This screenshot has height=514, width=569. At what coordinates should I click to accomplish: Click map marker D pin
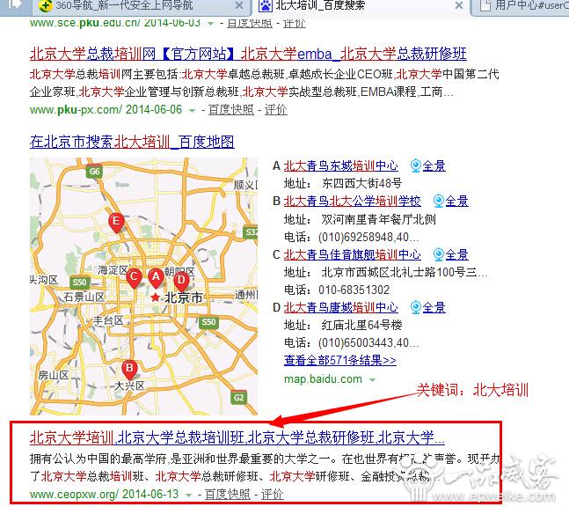pyautogui.click(x=181, y=282)
